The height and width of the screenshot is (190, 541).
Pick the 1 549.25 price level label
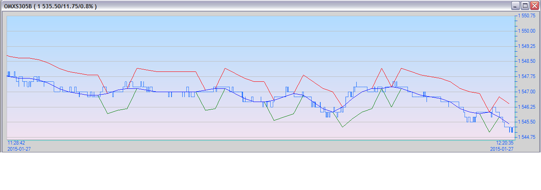click(x=527, y=46)
